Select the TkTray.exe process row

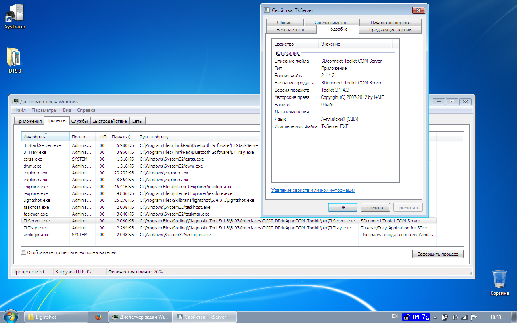[x=229, y=228]
